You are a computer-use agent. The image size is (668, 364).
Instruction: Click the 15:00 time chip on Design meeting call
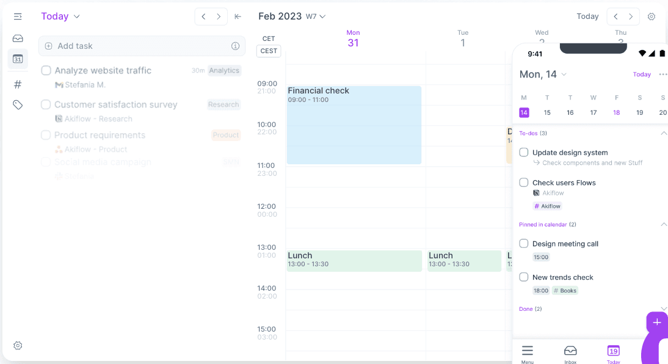[x=541, y=257]
